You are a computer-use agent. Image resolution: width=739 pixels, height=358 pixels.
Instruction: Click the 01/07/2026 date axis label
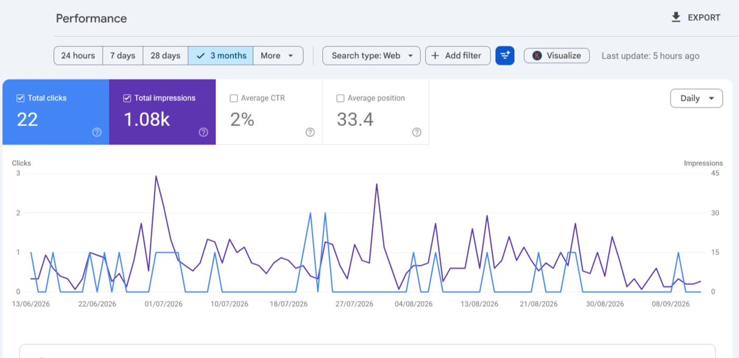coord(163,304)
